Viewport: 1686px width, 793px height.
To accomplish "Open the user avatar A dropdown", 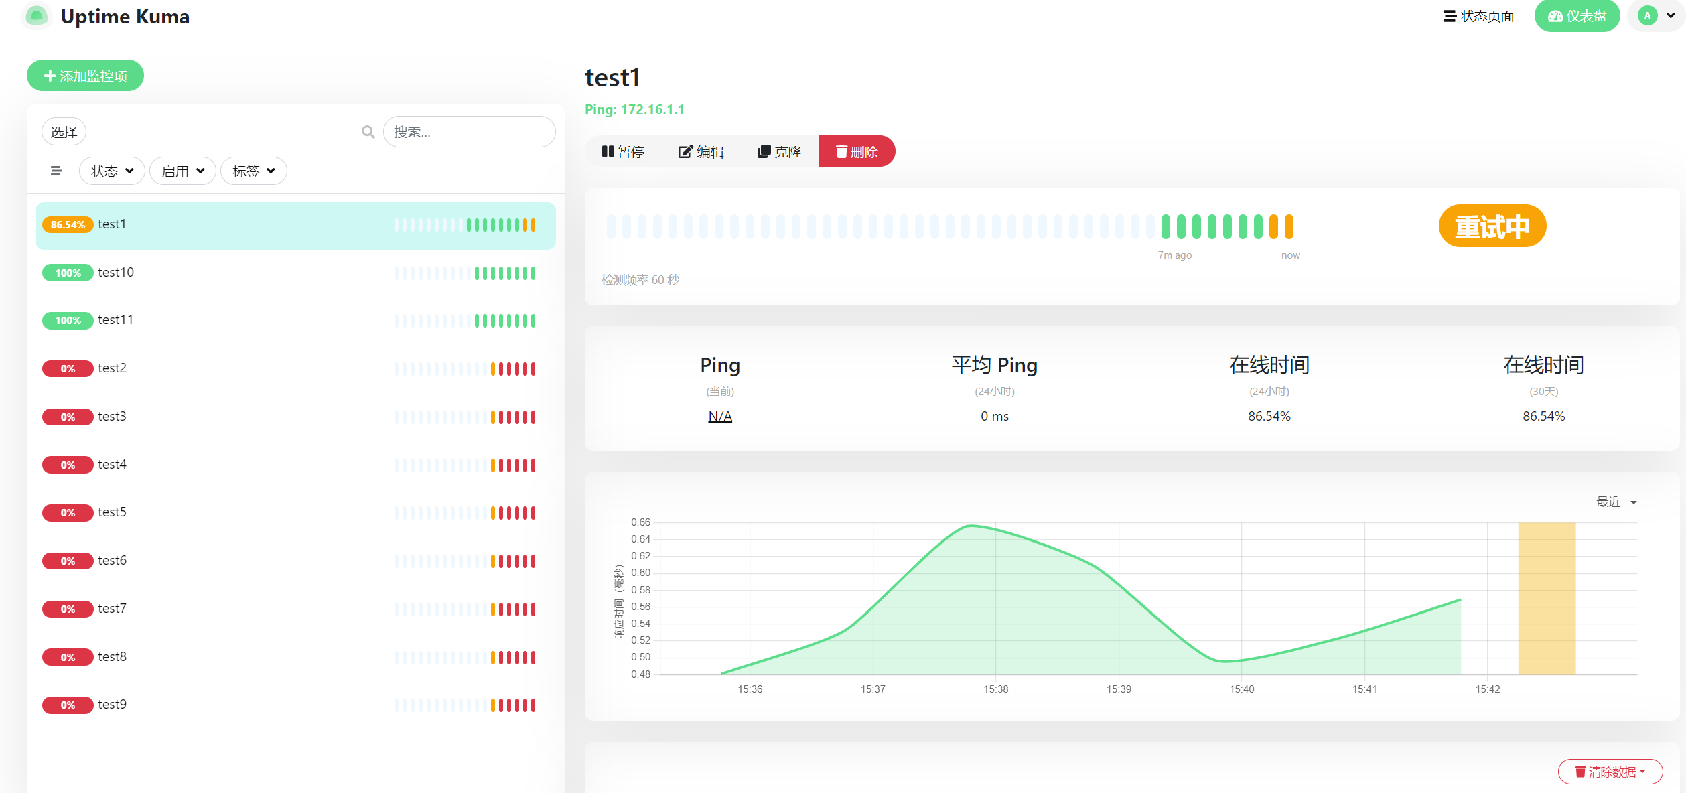I will click(x=1657, y=15).
